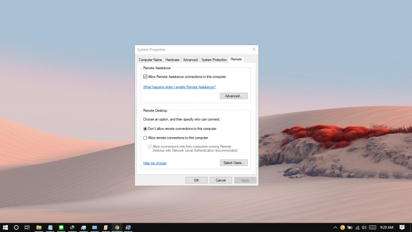
Task: Switch to Google Chrome in the taskbar
Action: (x=117, y=227)
